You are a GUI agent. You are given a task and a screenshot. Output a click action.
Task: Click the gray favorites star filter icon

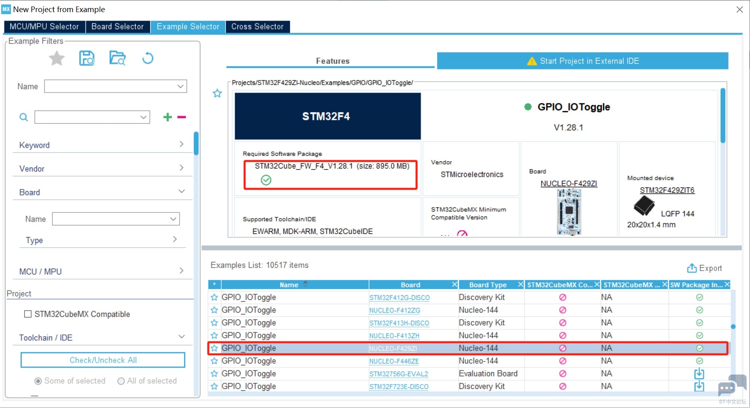(57, 59)
